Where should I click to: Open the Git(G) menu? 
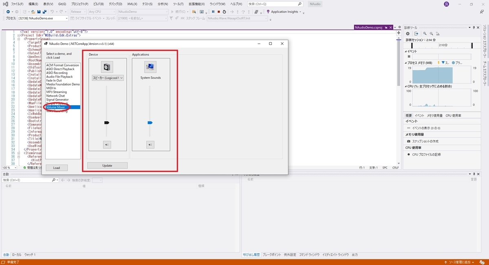(x=62, y=4)
